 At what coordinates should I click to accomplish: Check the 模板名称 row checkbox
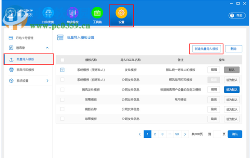tap(62, 109)
